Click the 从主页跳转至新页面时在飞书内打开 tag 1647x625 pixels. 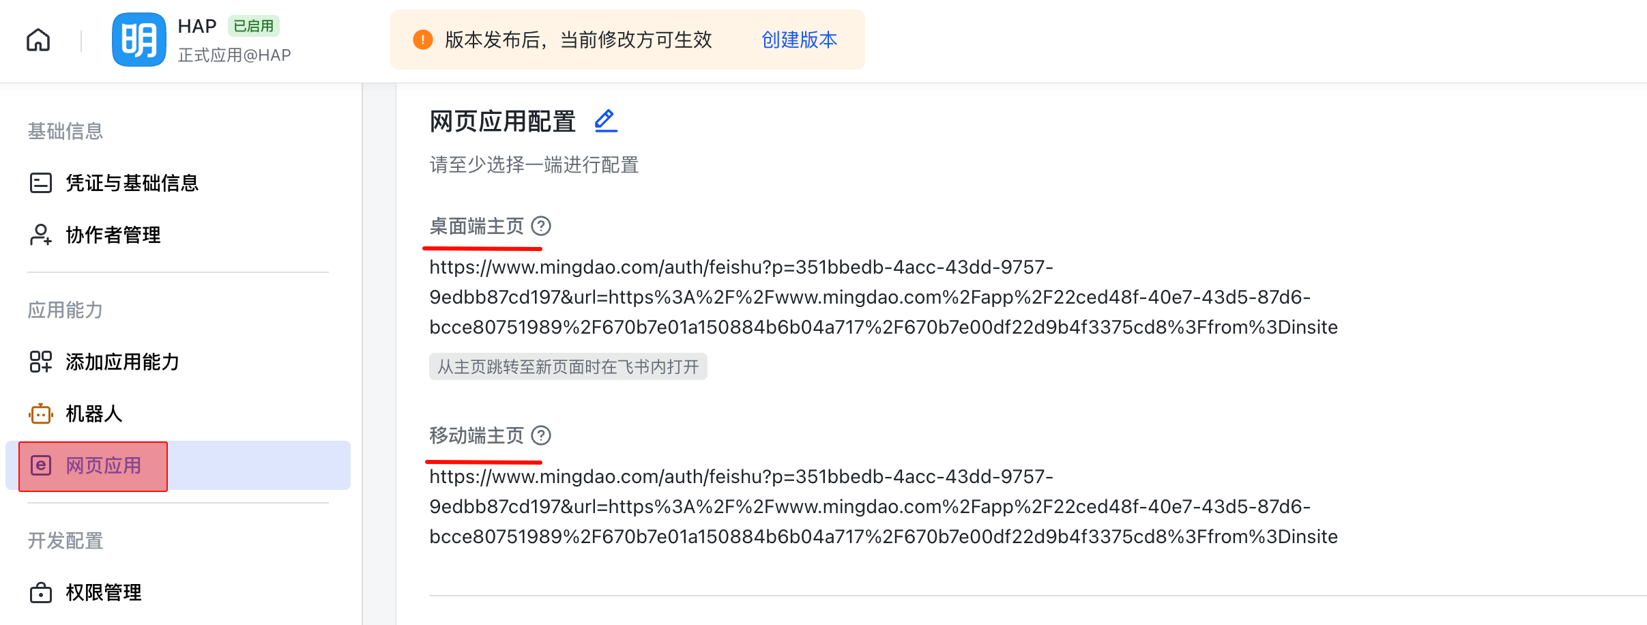click(x=568, y=366)
